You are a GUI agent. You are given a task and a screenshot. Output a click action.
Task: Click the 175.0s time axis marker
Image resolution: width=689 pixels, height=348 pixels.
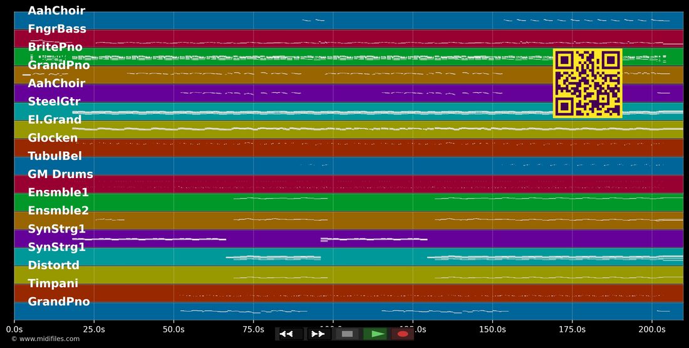click(572, 330)
